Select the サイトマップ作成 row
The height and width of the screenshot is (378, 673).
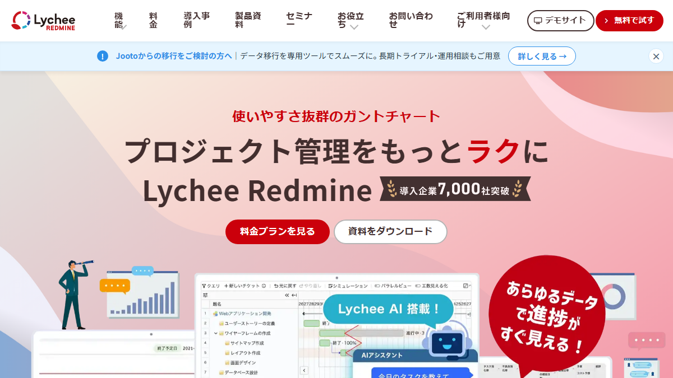coord(245,343)
